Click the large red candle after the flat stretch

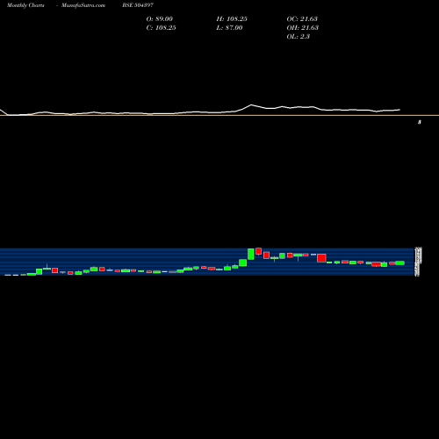pos(321,258)
